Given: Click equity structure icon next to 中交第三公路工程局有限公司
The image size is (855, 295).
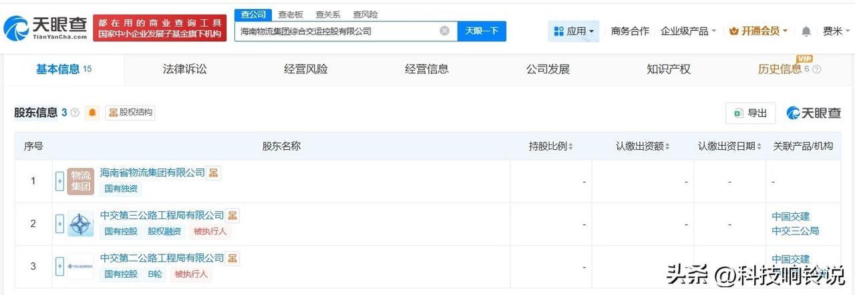Looking at the screenshot, I should 232,215.
